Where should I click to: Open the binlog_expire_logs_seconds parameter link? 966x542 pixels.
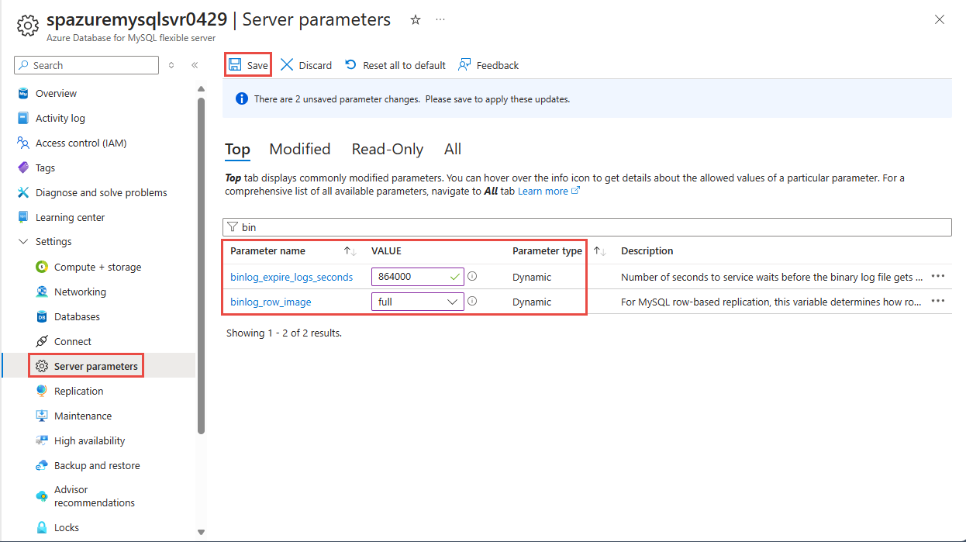(292, 277)
